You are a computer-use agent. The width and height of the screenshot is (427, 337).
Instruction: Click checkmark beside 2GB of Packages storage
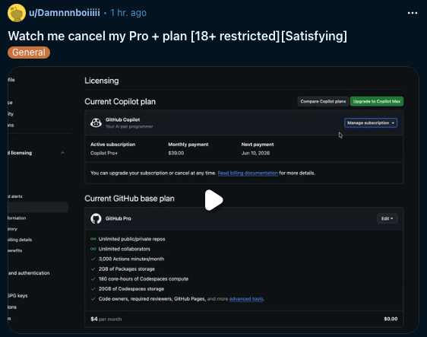[93, 269]
